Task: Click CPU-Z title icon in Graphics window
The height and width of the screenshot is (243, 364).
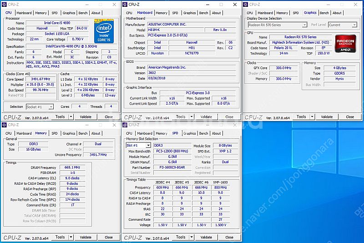Action: pos(246,5)
